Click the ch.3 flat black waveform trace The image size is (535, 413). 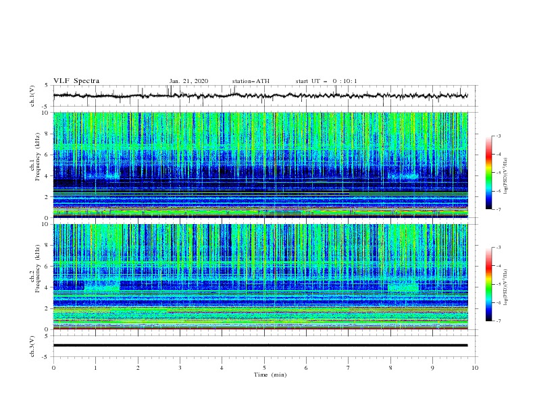260,346
